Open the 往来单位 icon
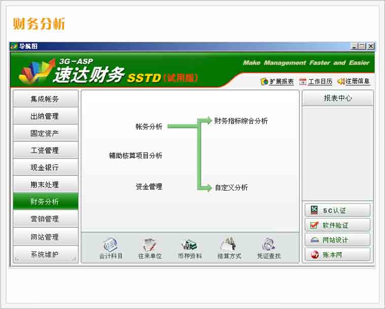Viewport: 385px width, 309px height. 150,245
